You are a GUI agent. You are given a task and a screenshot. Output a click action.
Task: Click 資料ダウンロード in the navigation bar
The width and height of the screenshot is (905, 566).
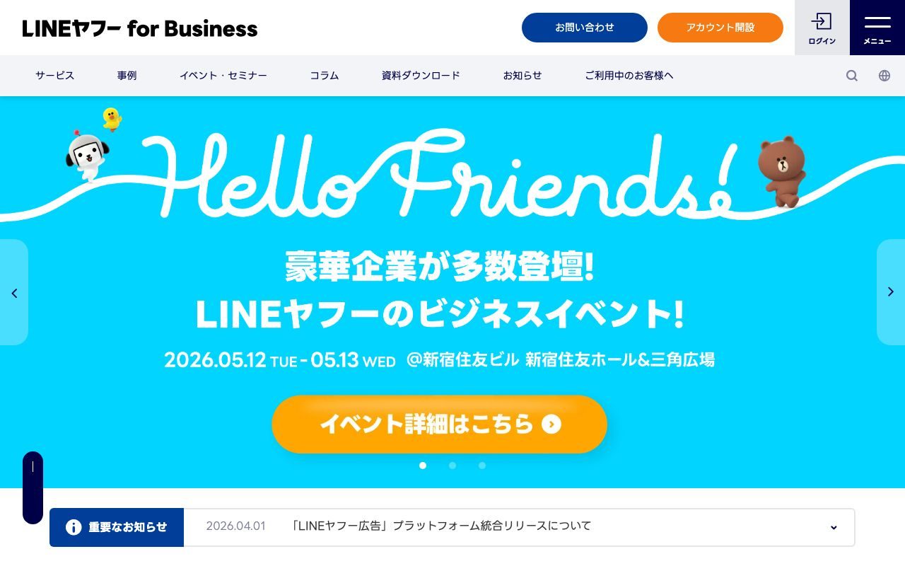click(421, 76)
